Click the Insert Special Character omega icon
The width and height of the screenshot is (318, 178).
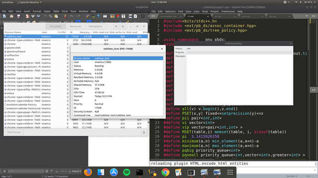(143, 16)
